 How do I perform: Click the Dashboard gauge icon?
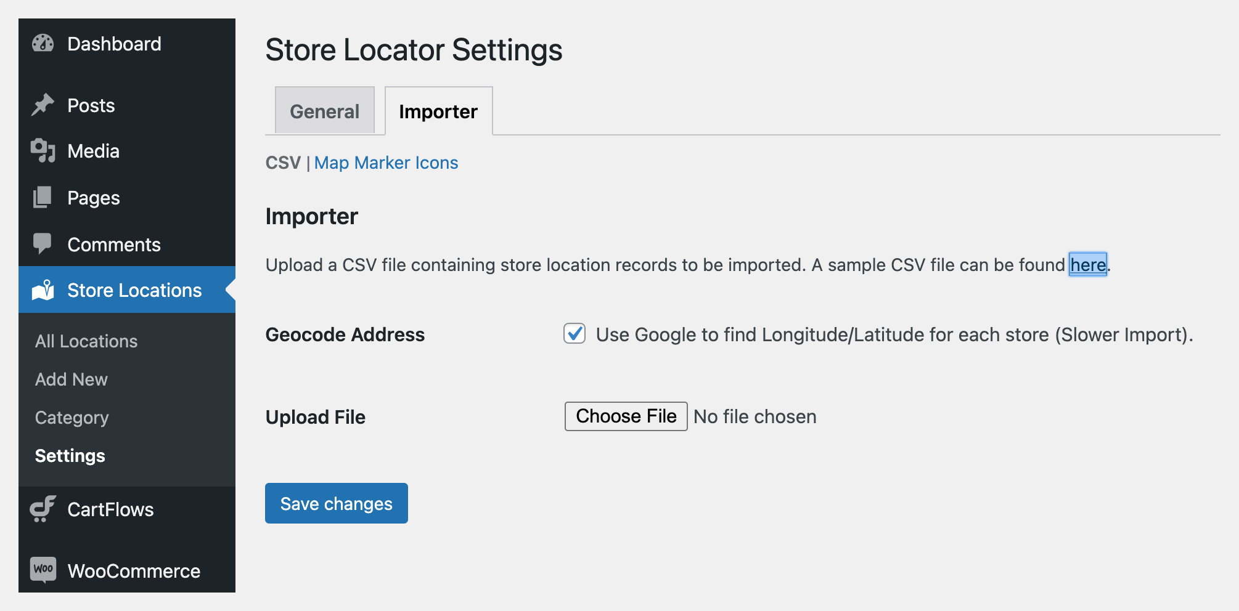coord(43,44)
